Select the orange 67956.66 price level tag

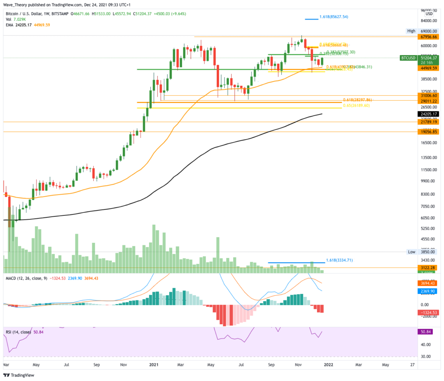coord(428,37)
